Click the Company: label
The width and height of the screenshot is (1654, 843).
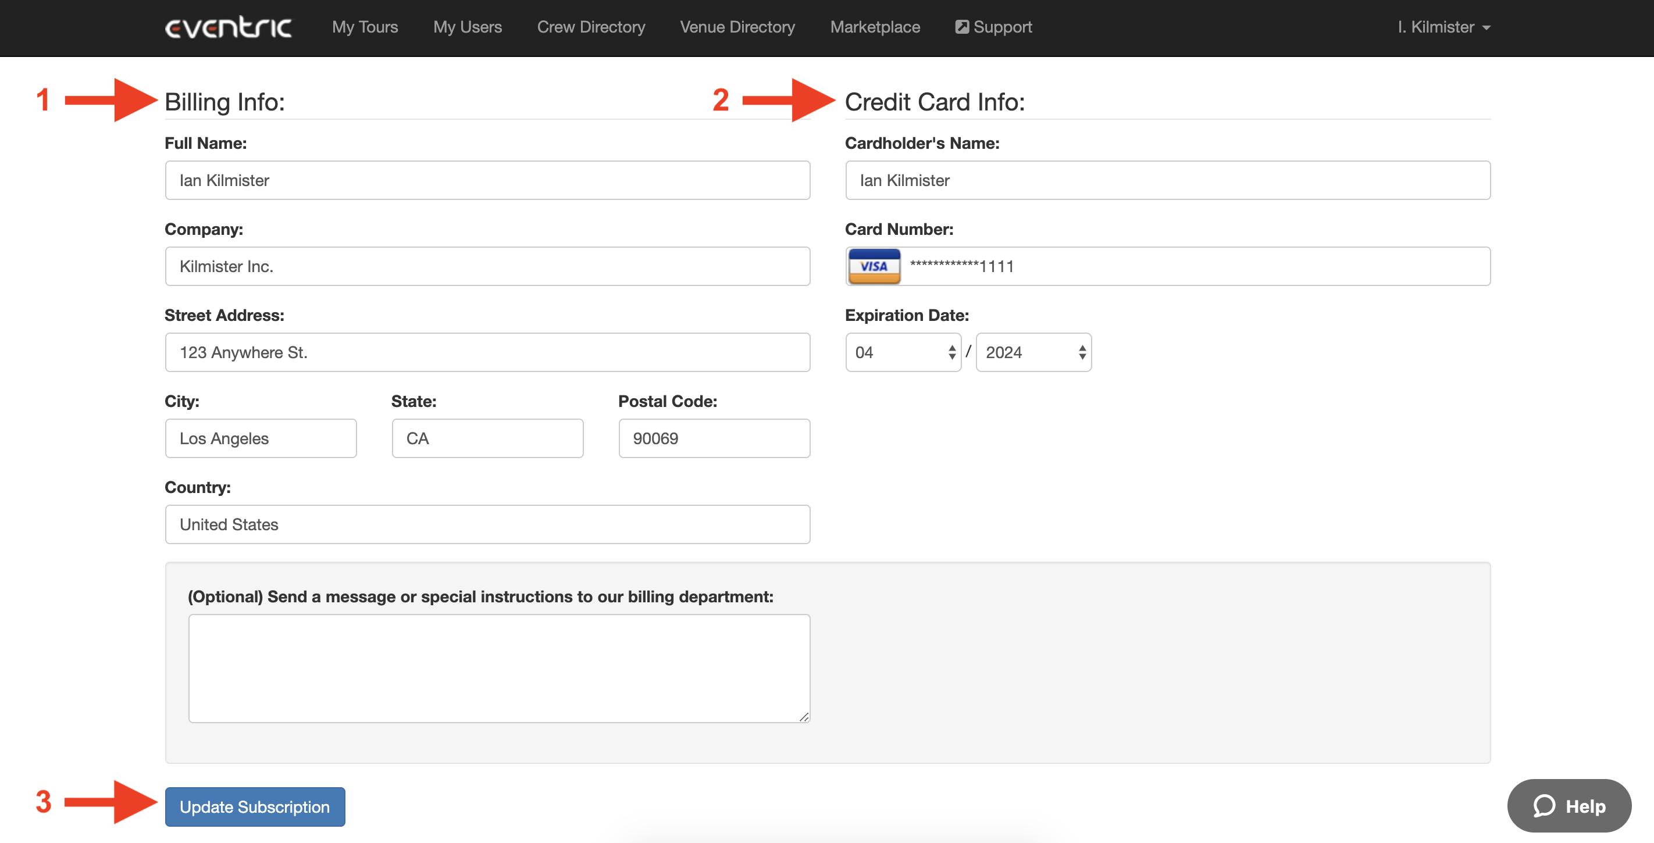click(x=204, y=229)
